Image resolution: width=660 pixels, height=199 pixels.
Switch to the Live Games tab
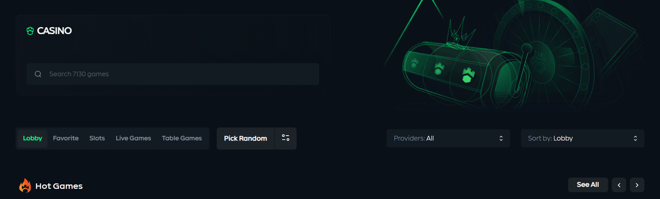(133, 138)
